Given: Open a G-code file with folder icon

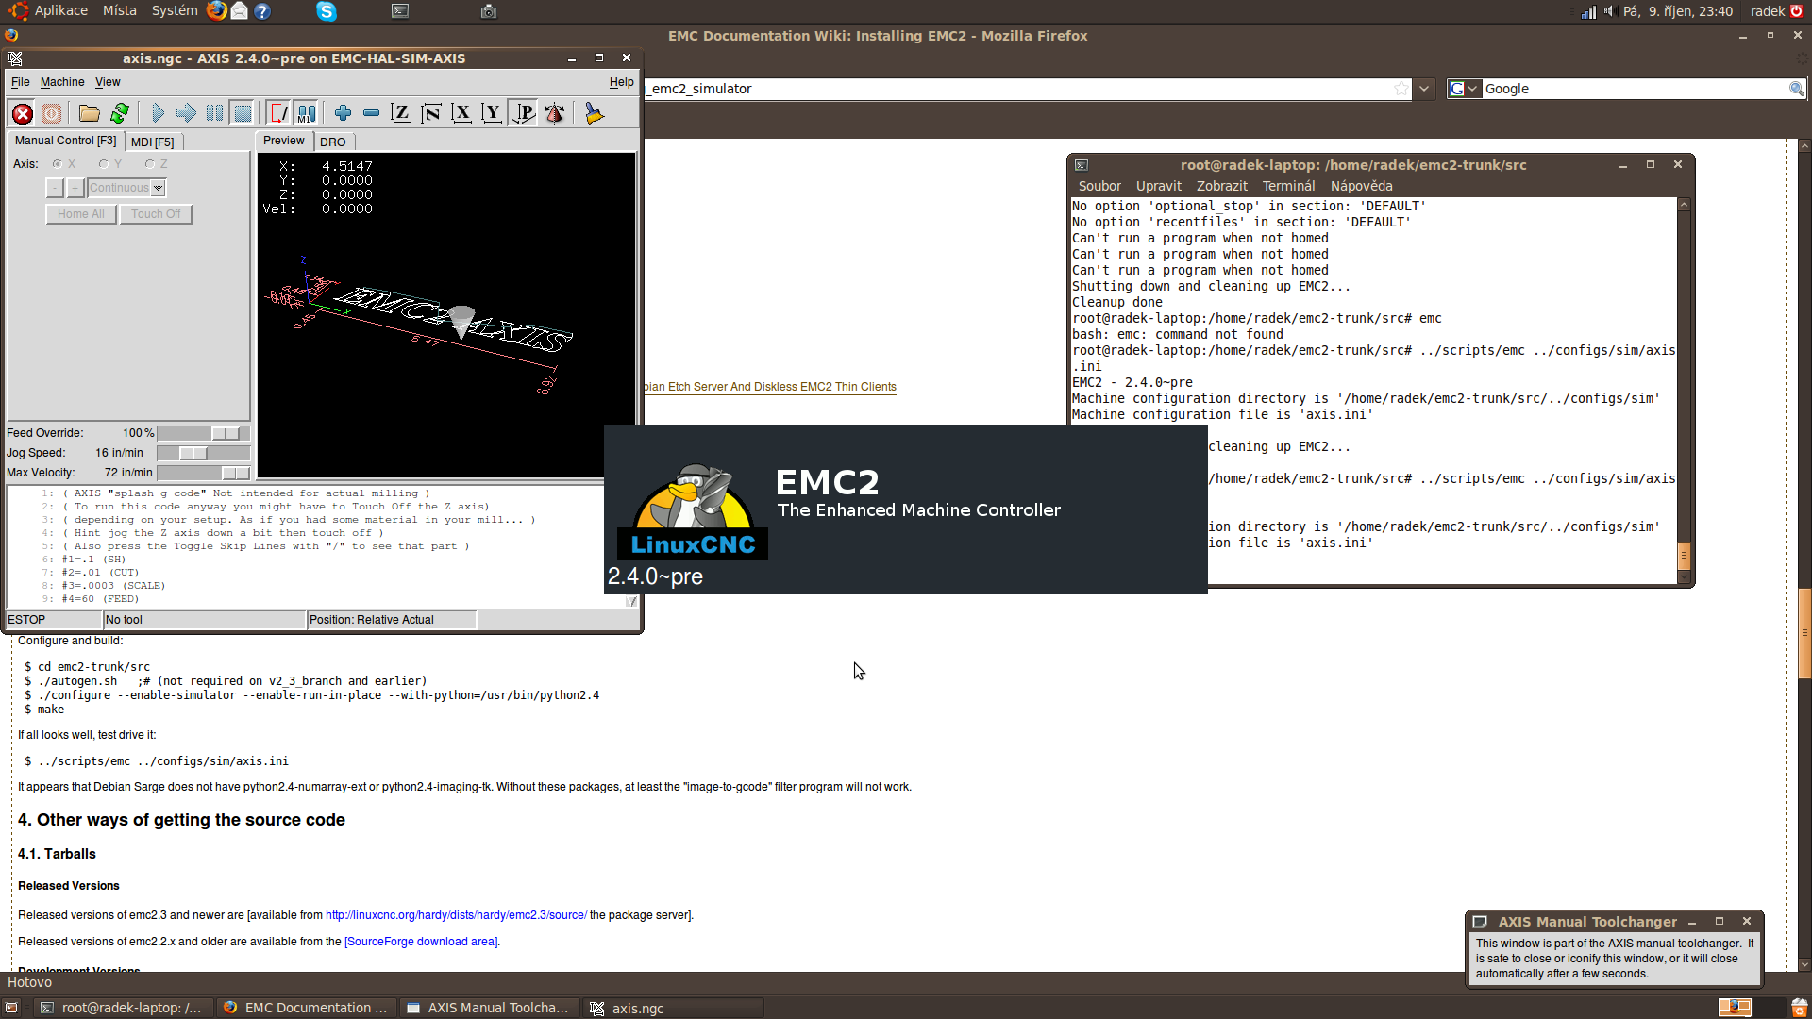Looking at the screenshot, I should [x=90, y=114].
